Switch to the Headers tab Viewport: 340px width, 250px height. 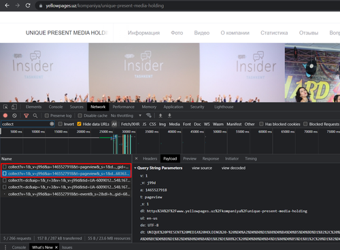(150, 158)
